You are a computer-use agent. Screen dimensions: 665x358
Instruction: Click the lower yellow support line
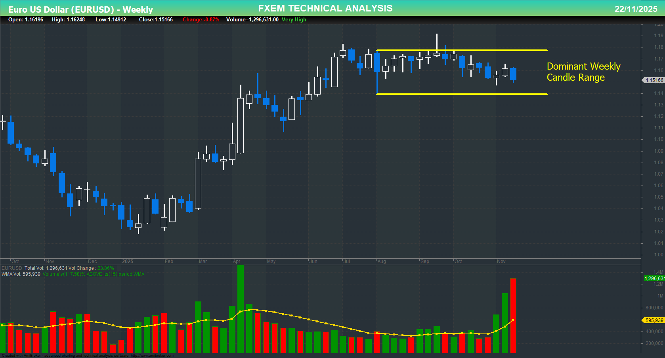(460, 94)
